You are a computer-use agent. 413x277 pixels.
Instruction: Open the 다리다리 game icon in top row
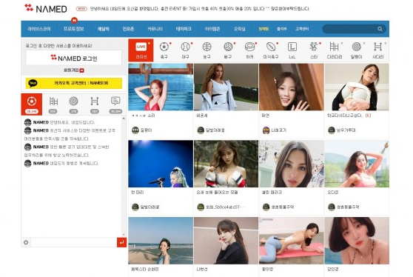[x=335, y=47]
